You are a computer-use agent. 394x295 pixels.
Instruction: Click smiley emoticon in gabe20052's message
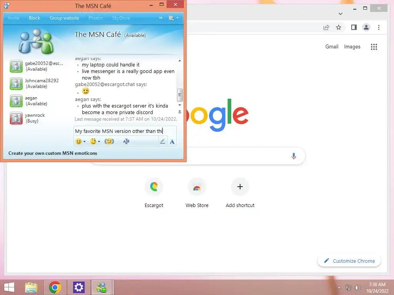85,91
